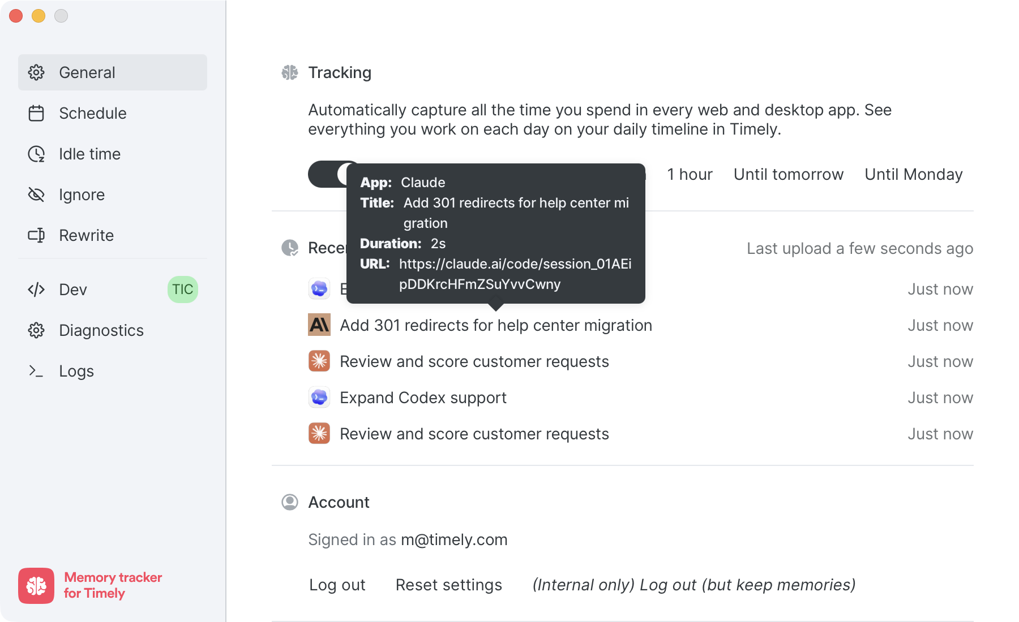
Task: Select Expand Codex support entry
Action: point(423,398)
